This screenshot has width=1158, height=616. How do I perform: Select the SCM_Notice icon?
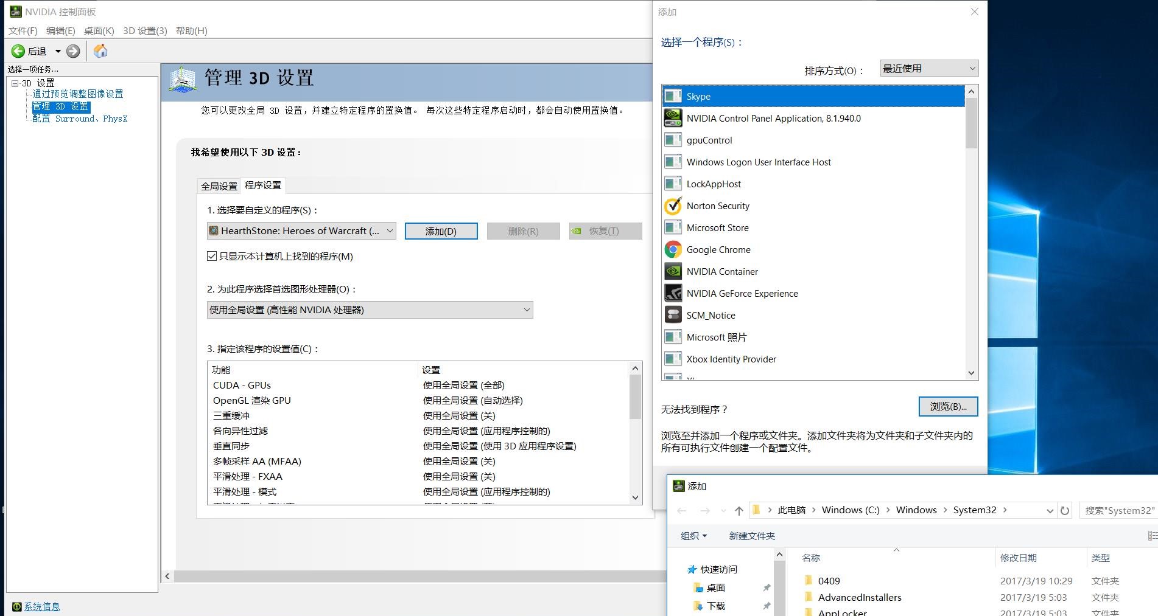coord(673,315)
